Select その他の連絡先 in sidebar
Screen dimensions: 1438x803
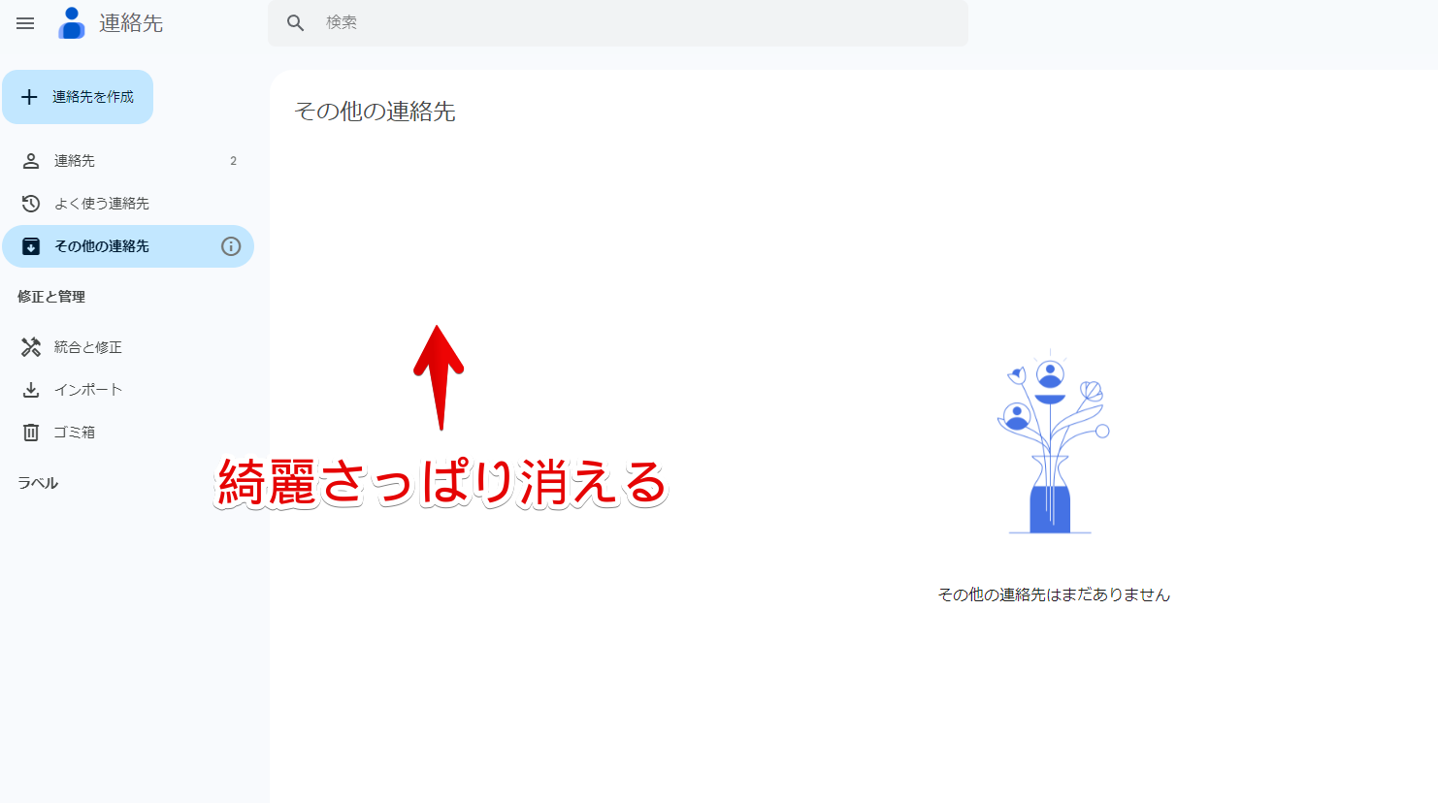(128, 246)
